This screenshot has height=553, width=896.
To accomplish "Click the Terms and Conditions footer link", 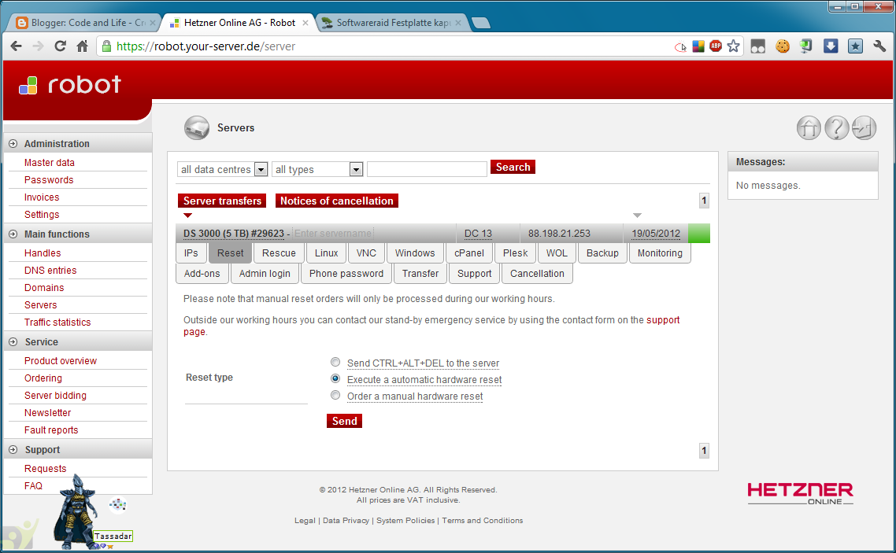I will tap(483, 521).
